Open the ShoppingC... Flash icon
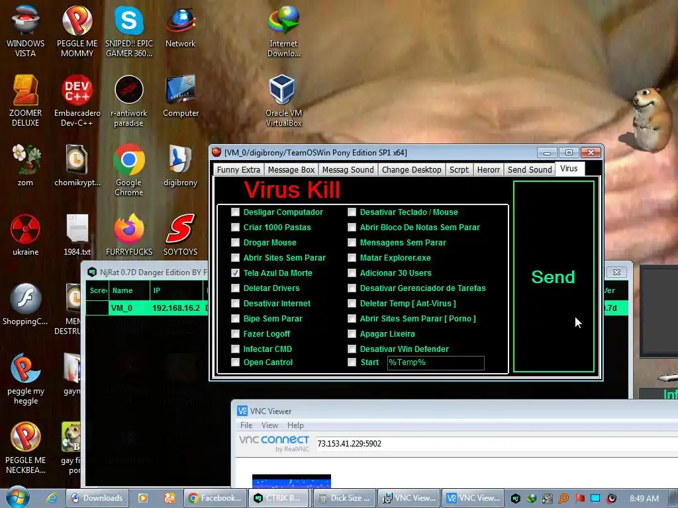The image size is (678, 508). coord(25,304)
